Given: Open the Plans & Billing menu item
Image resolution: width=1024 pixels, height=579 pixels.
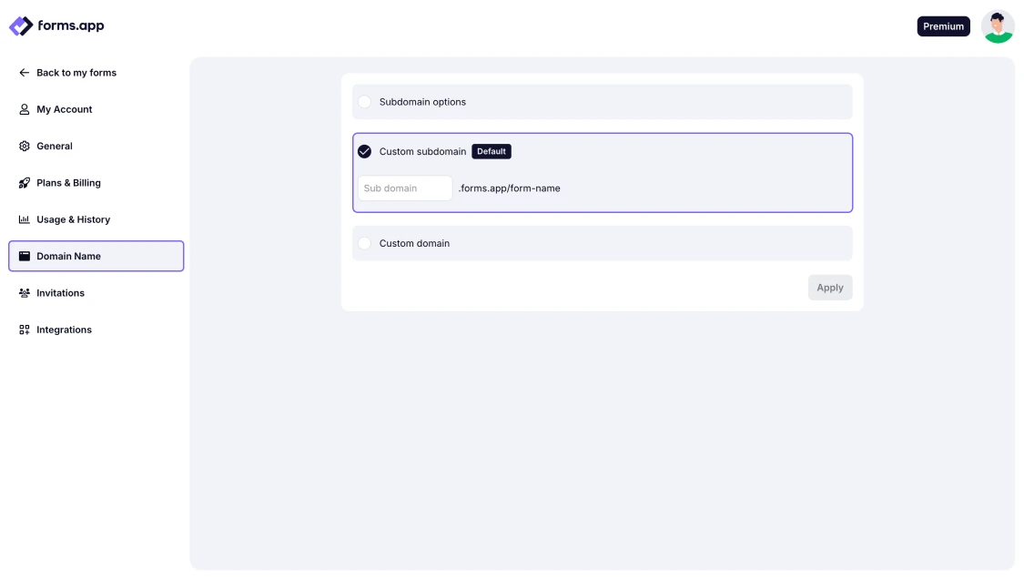Looking at the screenshot, I should point(68,183).
